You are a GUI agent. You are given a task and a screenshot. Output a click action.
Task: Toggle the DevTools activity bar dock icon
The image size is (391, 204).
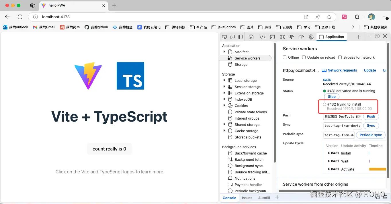point(241,37)
